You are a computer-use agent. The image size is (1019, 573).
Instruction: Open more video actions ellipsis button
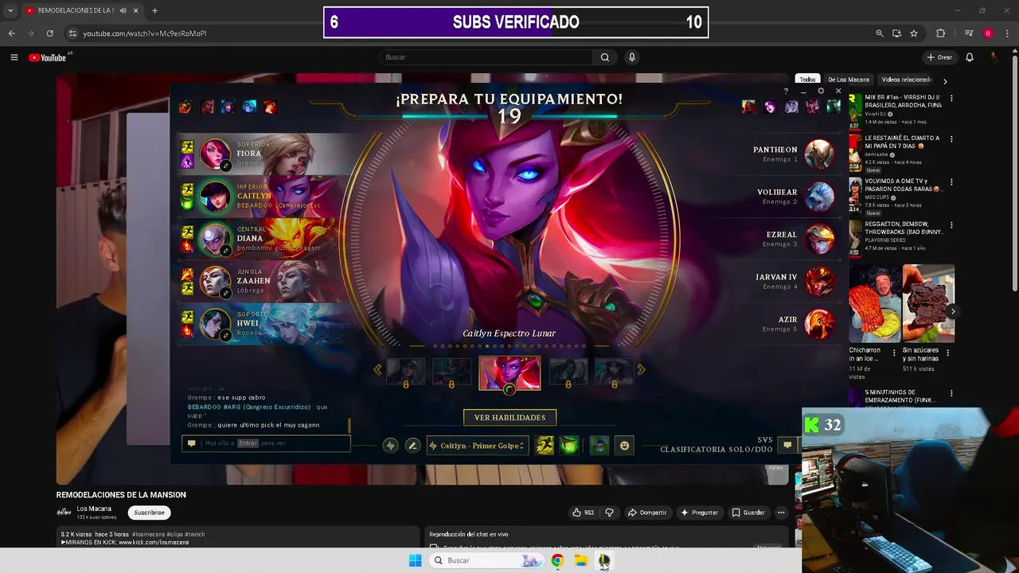[781, 513]
